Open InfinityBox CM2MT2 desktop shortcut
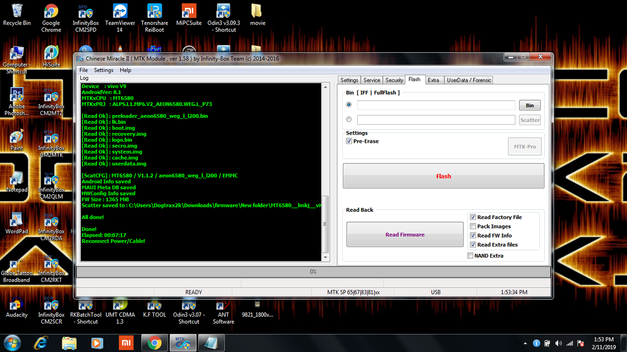 tap(51, 102)
